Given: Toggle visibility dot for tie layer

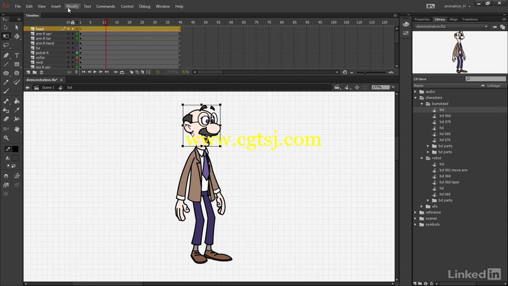Looking at the screenshot, I should coord(68,48).
